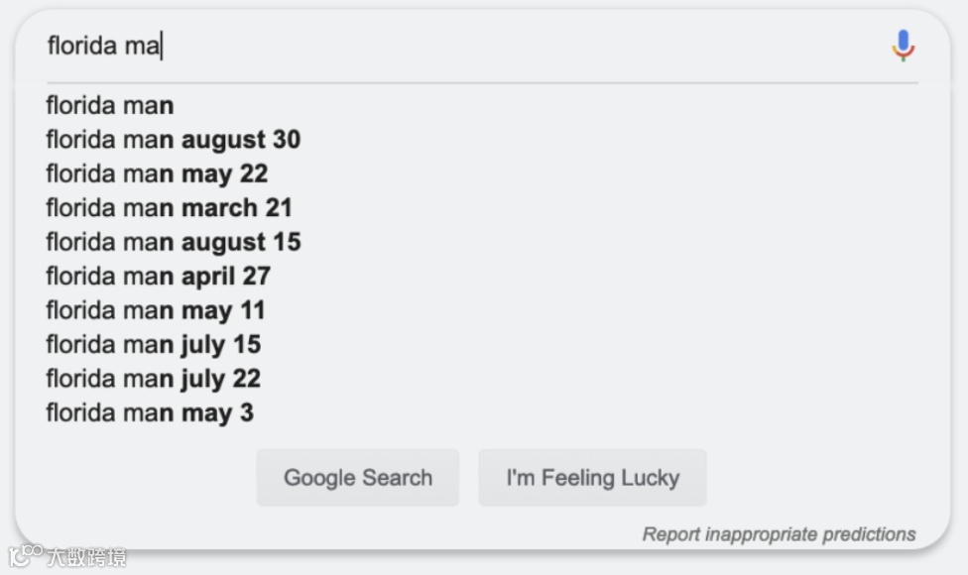Pick 'florida man july 15' from the list
Screen dimensions: 968x575
[153, 344]
